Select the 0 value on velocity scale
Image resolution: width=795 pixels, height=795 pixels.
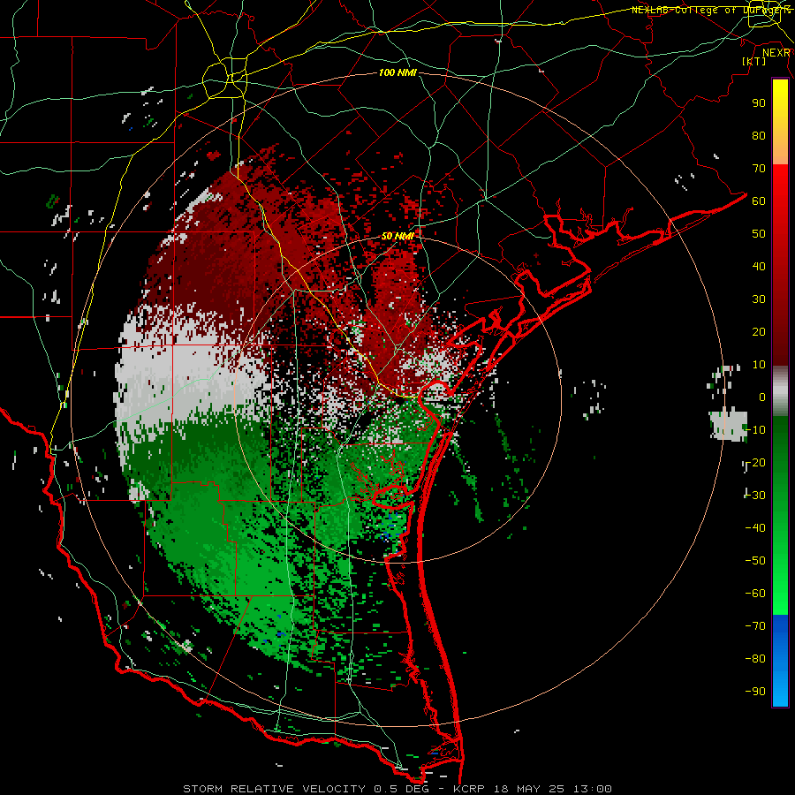[762, 397]
